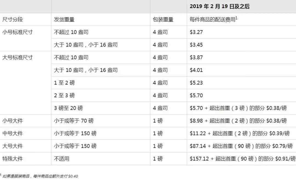Click the 发货重量 column header

[64, 20]
